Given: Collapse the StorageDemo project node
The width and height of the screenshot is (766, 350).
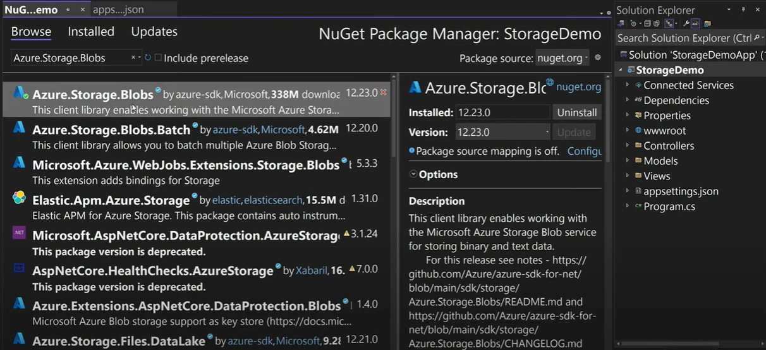Looking at the screenshot, I should [x=621, y=69].
